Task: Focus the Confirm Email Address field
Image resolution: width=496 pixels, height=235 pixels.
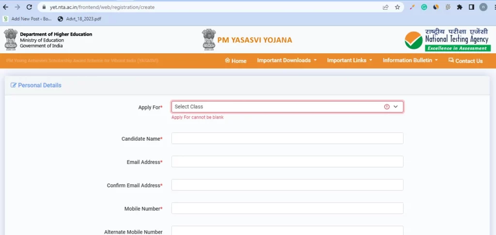Action: tap(287, 185)
